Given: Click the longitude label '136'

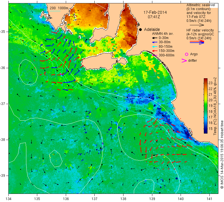Looking at the screenshot, I should click(66, 199).
